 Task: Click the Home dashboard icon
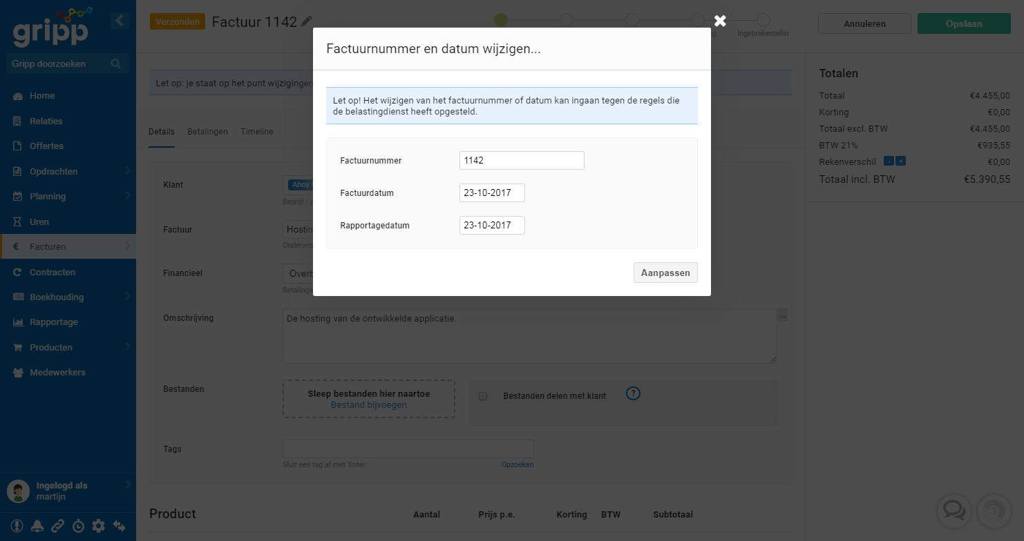coord(18,96)
